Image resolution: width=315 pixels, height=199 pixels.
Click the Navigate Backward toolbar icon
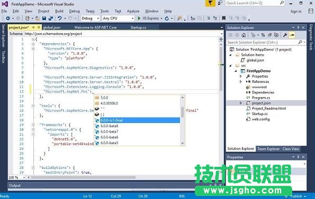click(x=8, y=18)
